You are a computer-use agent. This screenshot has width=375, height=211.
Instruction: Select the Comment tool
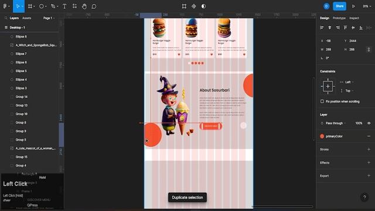point(94,6)
